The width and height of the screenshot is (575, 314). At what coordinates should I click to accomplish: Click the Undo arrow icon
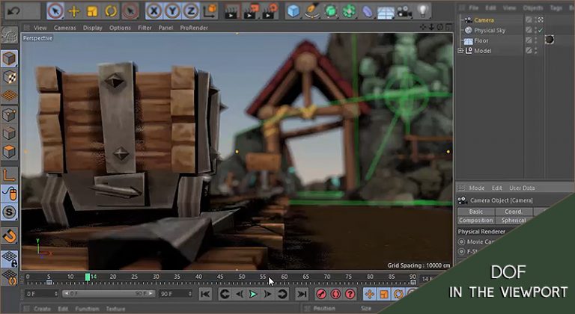click(13, 11)
